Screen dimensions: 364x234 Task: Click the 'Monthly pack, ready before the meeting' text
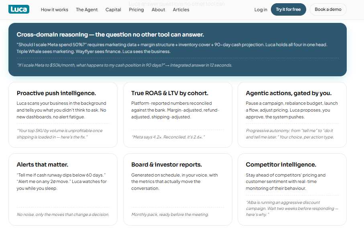tap(170, 214)
